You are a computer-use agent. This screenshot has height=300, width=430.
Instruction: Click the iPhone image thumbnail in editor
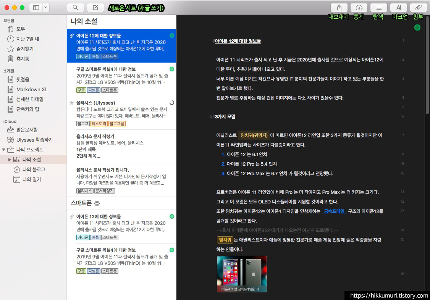(x=242, y=274)
